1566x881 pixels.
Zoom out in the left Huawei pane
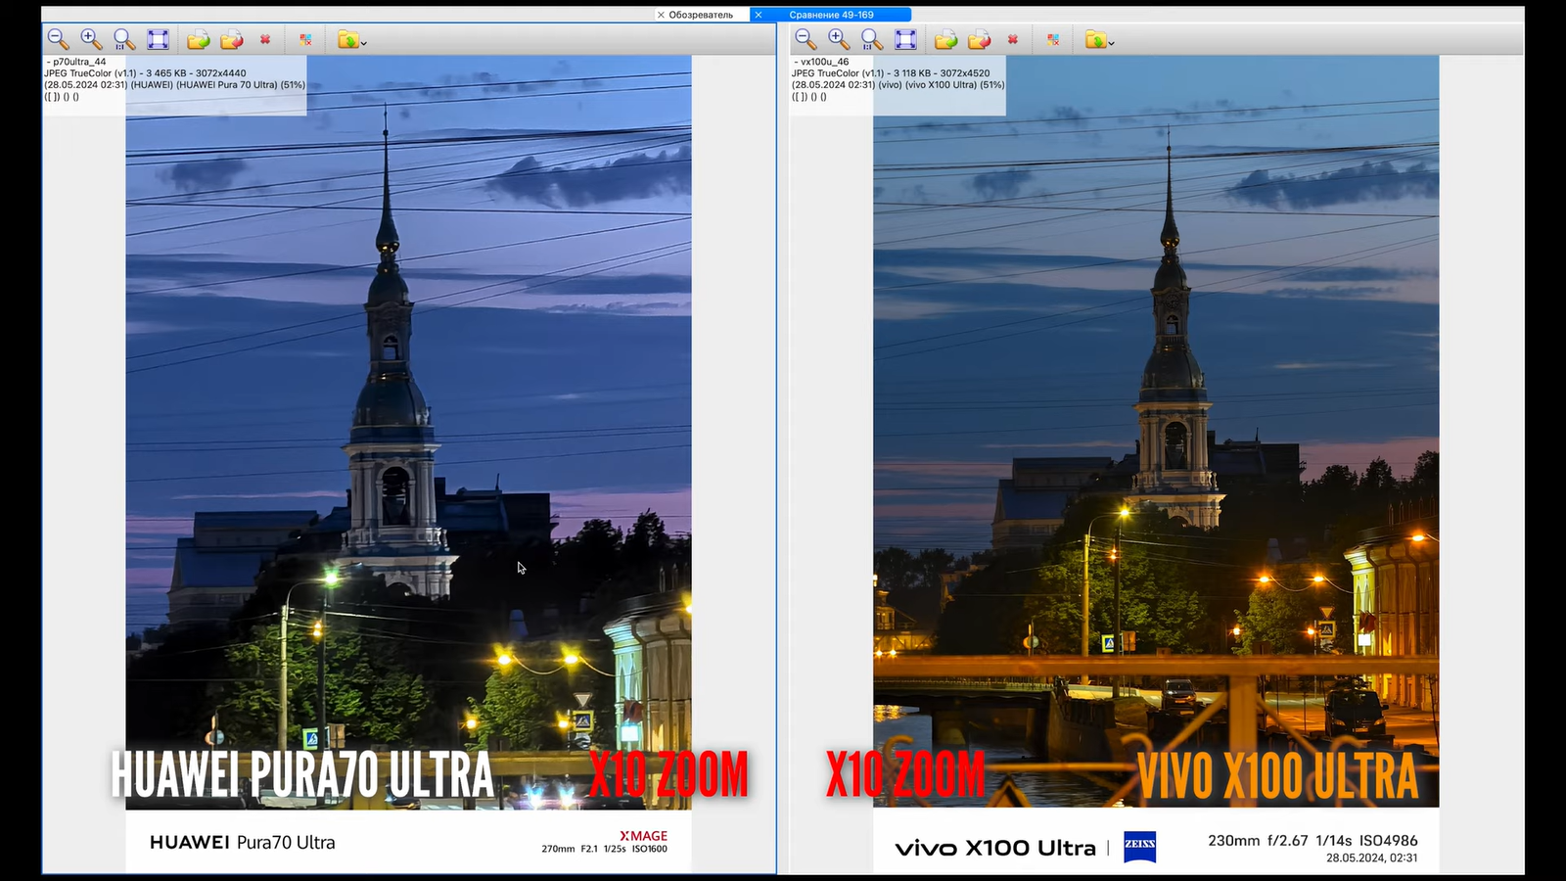tap(58, 39)
